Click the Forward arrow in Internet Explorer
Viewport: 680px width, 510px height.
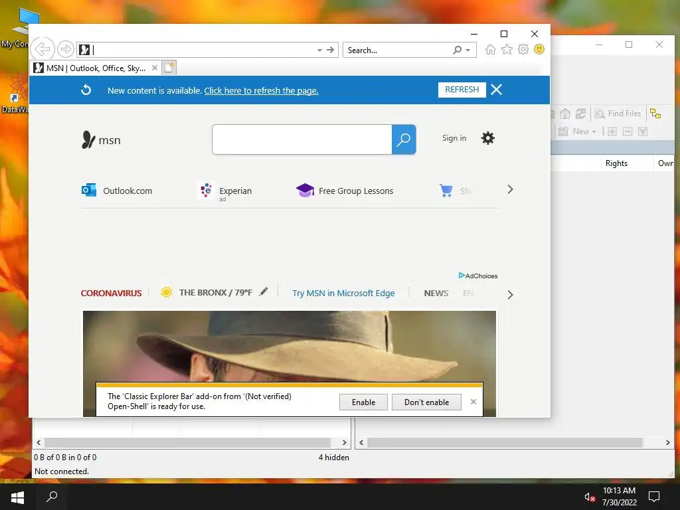[66, 49]
